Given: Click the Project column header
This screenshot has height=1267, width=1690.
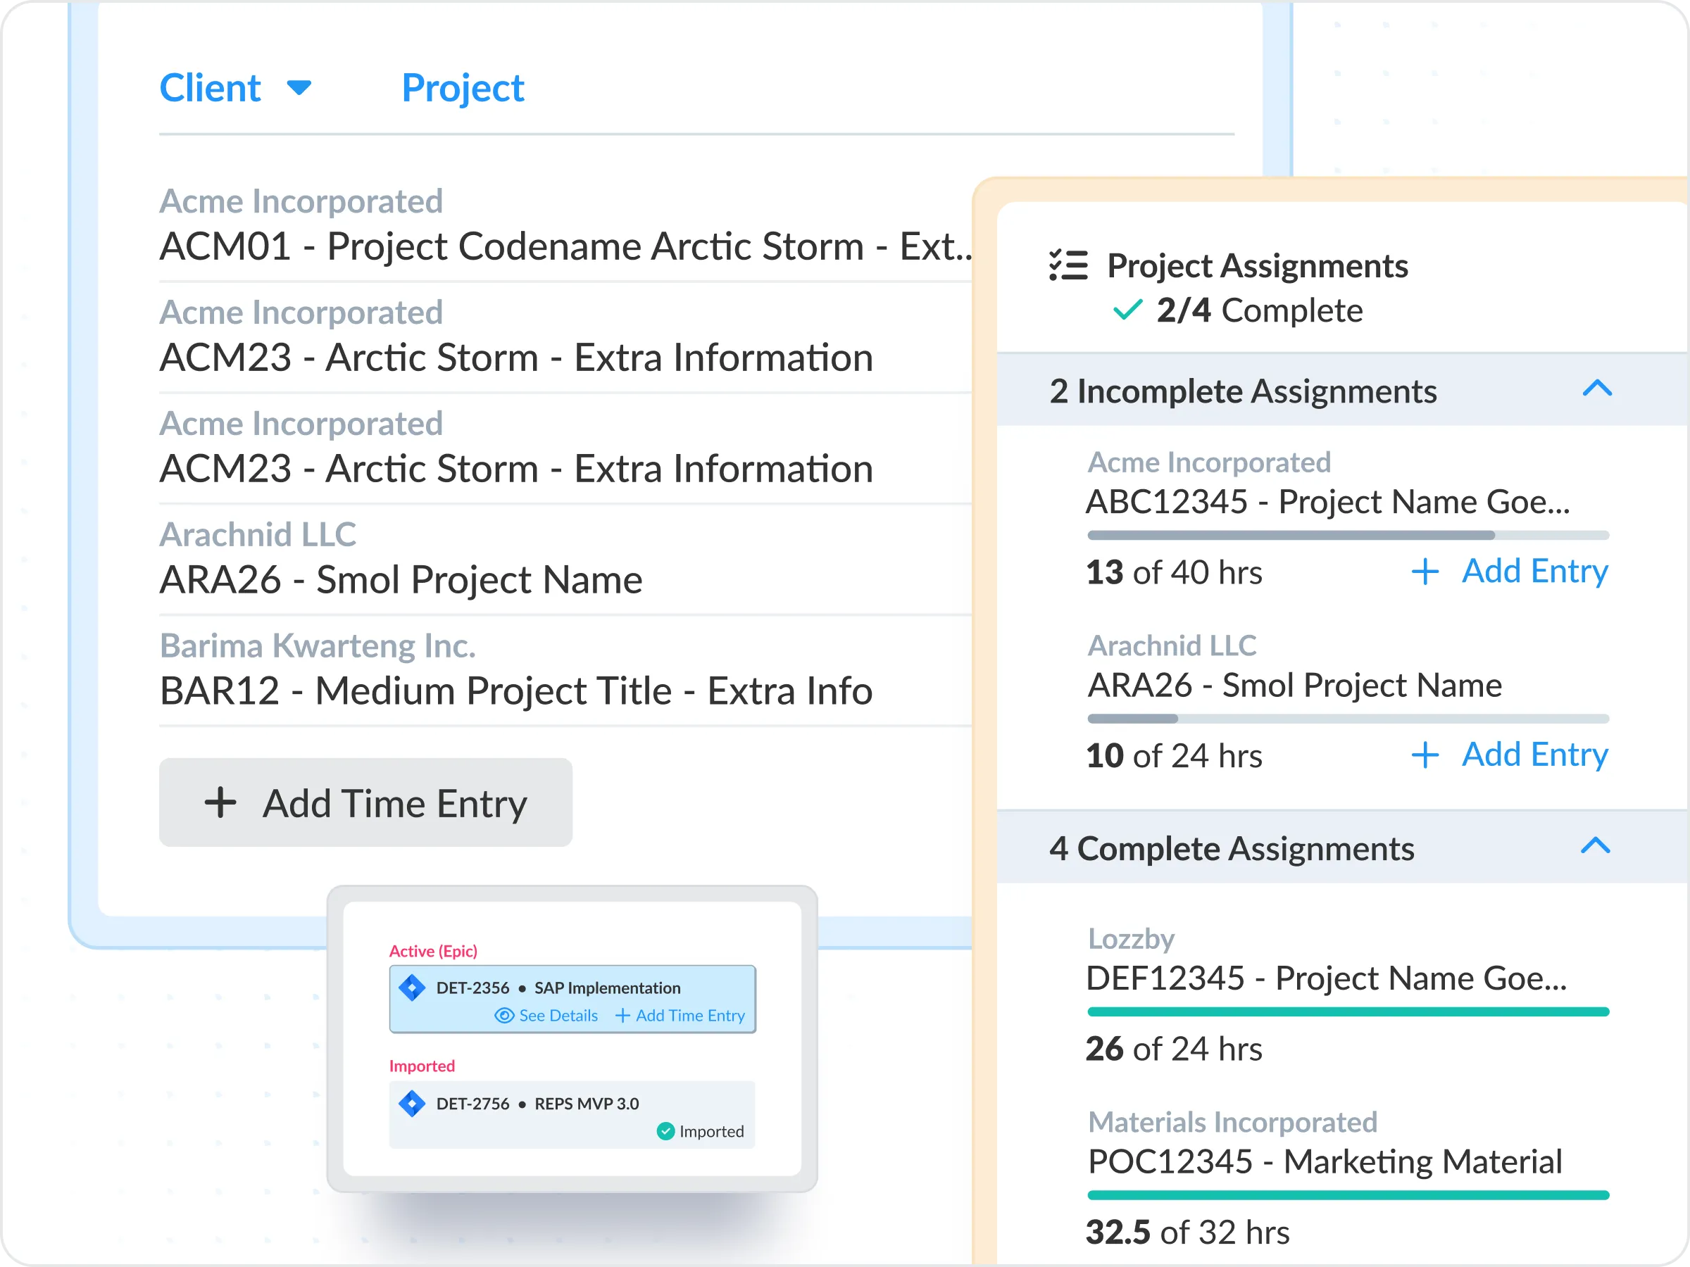Looking at the screenshot, I should pyautogui.click(x=462, y=88).
